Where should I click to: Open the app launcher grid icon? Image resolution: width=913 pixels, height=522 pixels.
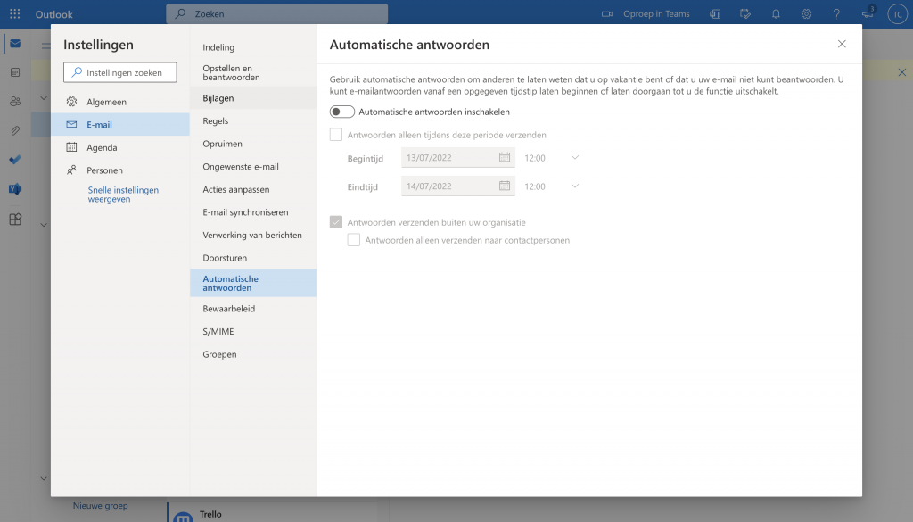pos(15,14)
